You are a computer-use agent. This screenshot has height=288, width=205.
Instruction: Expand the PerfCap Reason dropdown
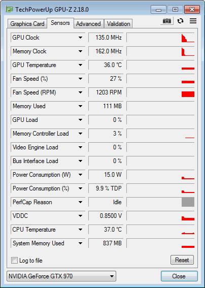pos(80,202)
